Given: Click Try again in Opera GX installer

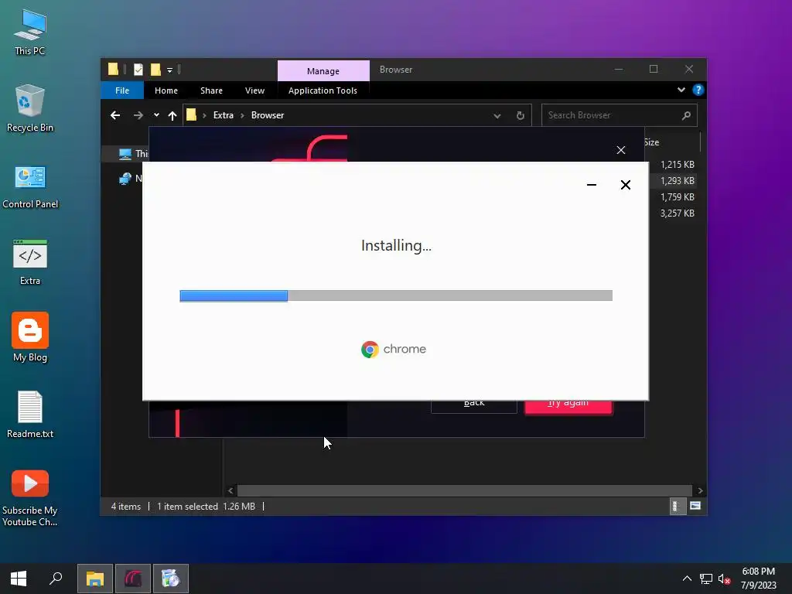Looking at the screenshot, I should pos(568,407).
